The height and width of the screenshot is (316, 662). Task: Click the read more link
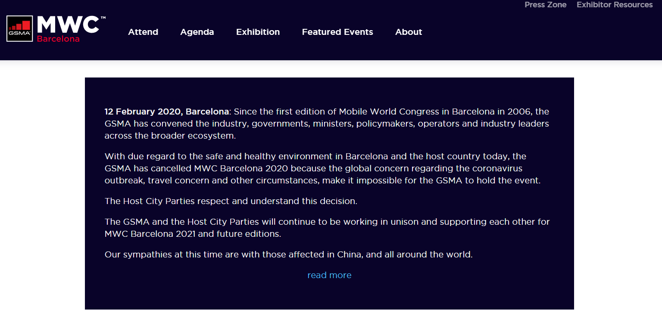pos(329,275)
